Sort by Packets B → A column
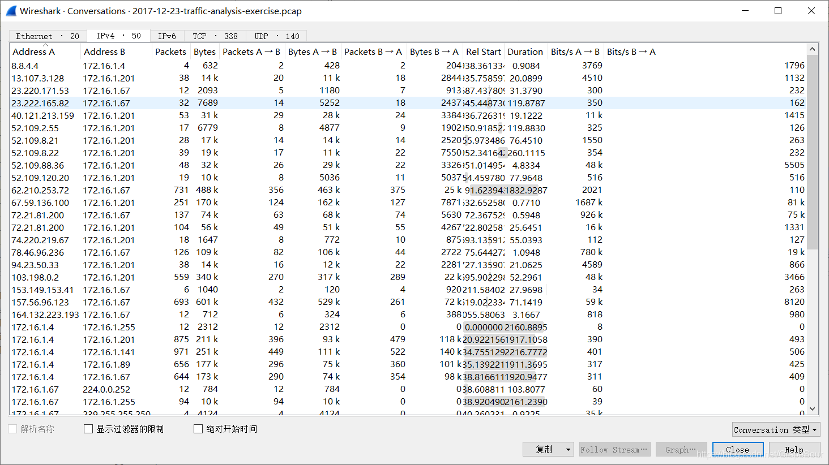 pyautogui.click(x=373, y=51)
